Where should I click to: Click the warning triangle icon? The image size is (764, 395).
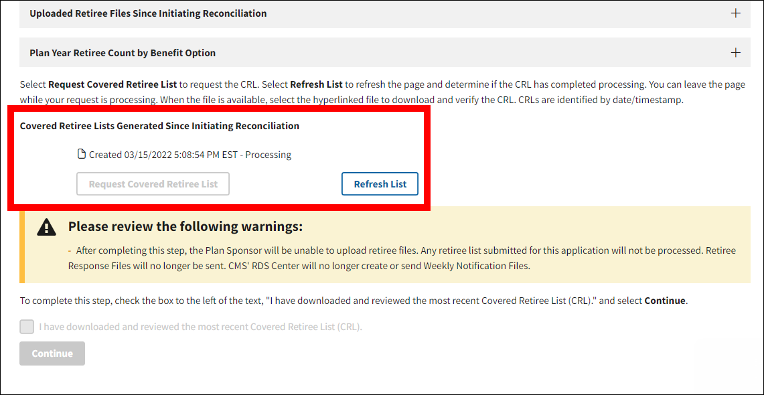coord(46,228)
